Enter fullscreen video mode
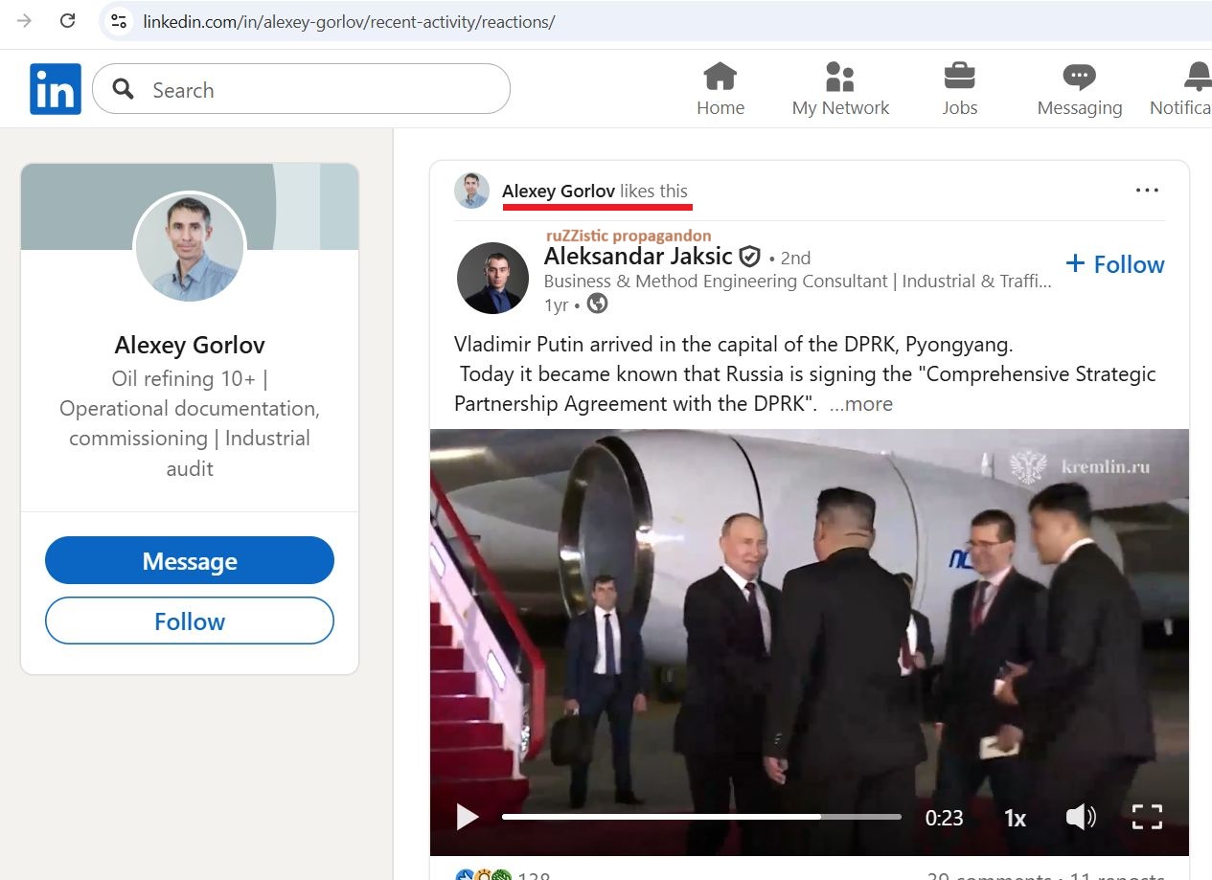This screenshot has height=880, width=1212. [x=1147, y=817]
